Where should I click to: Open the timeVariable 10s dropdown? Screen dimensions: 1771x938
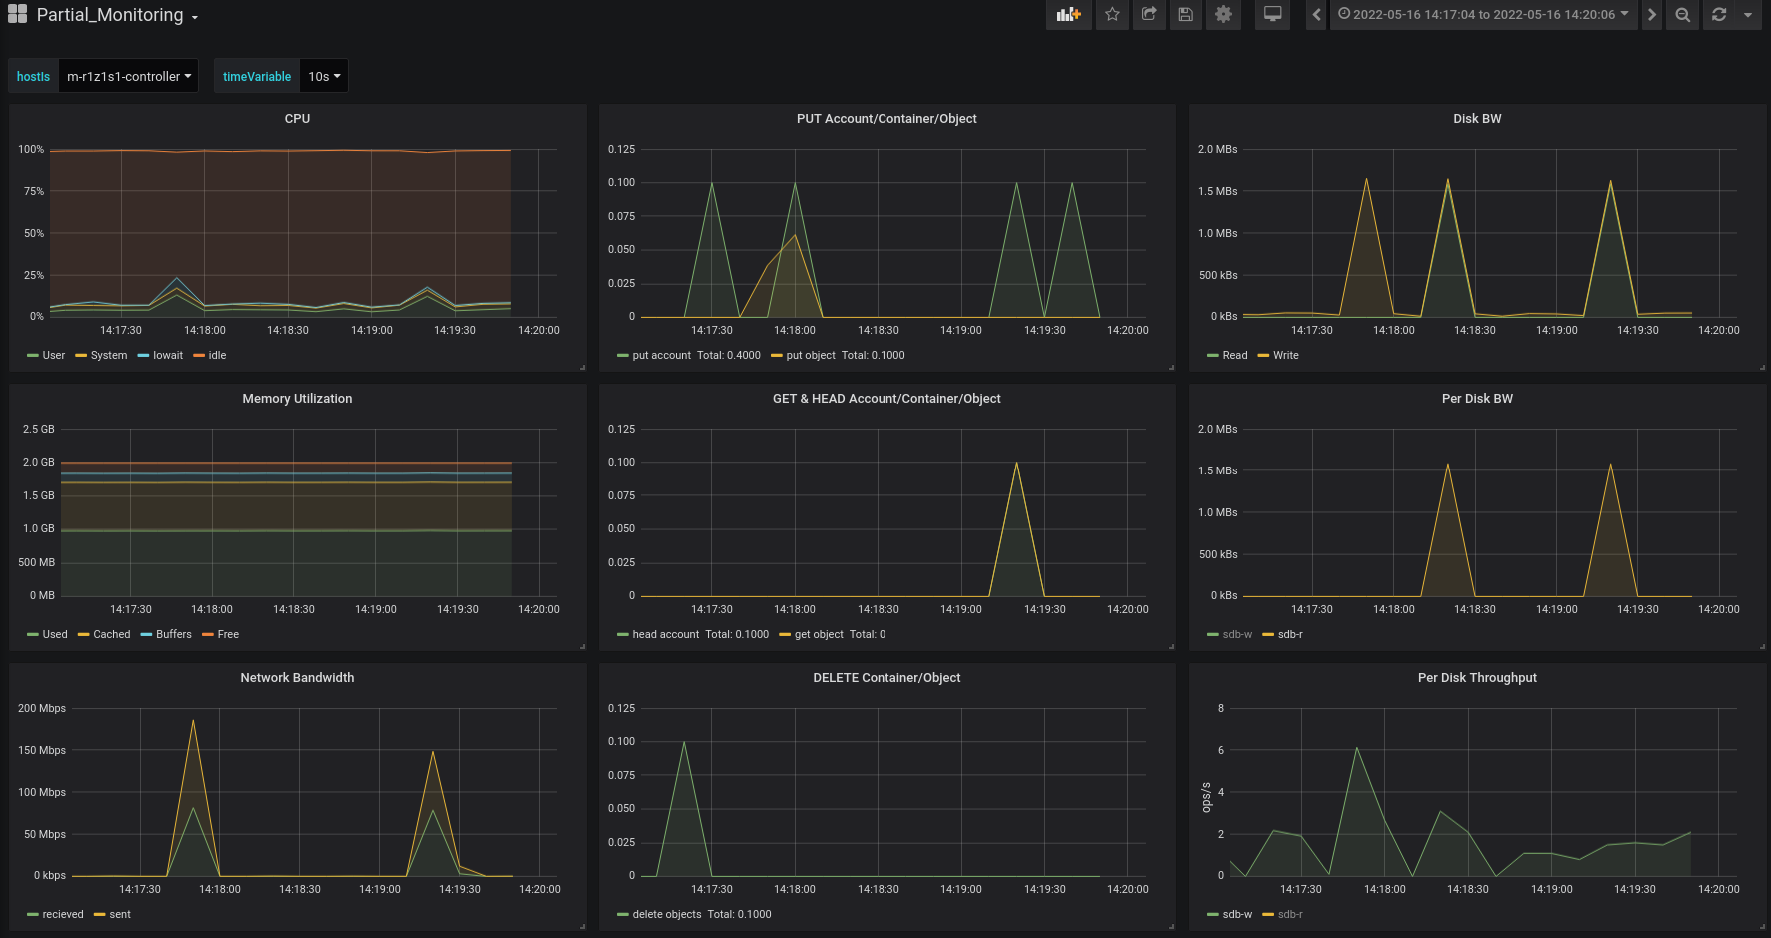323,77
